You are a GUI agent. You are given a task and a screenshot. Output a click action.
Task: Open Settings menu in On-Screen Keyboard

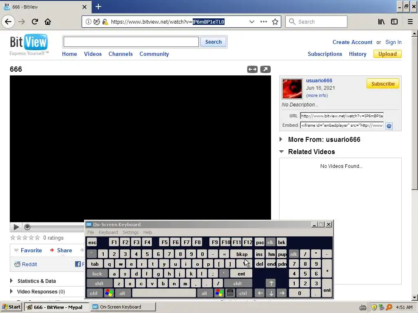tap(130, 232)
